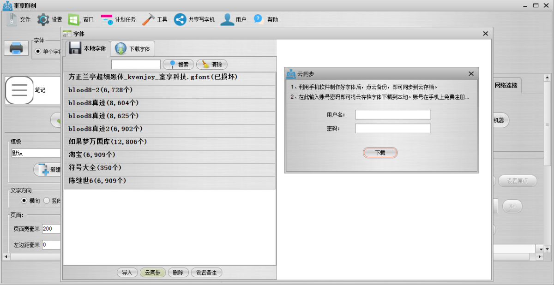Click the printer icon button
The width and height of the screenshot is (554, 285).
click(x=16, y=48)
